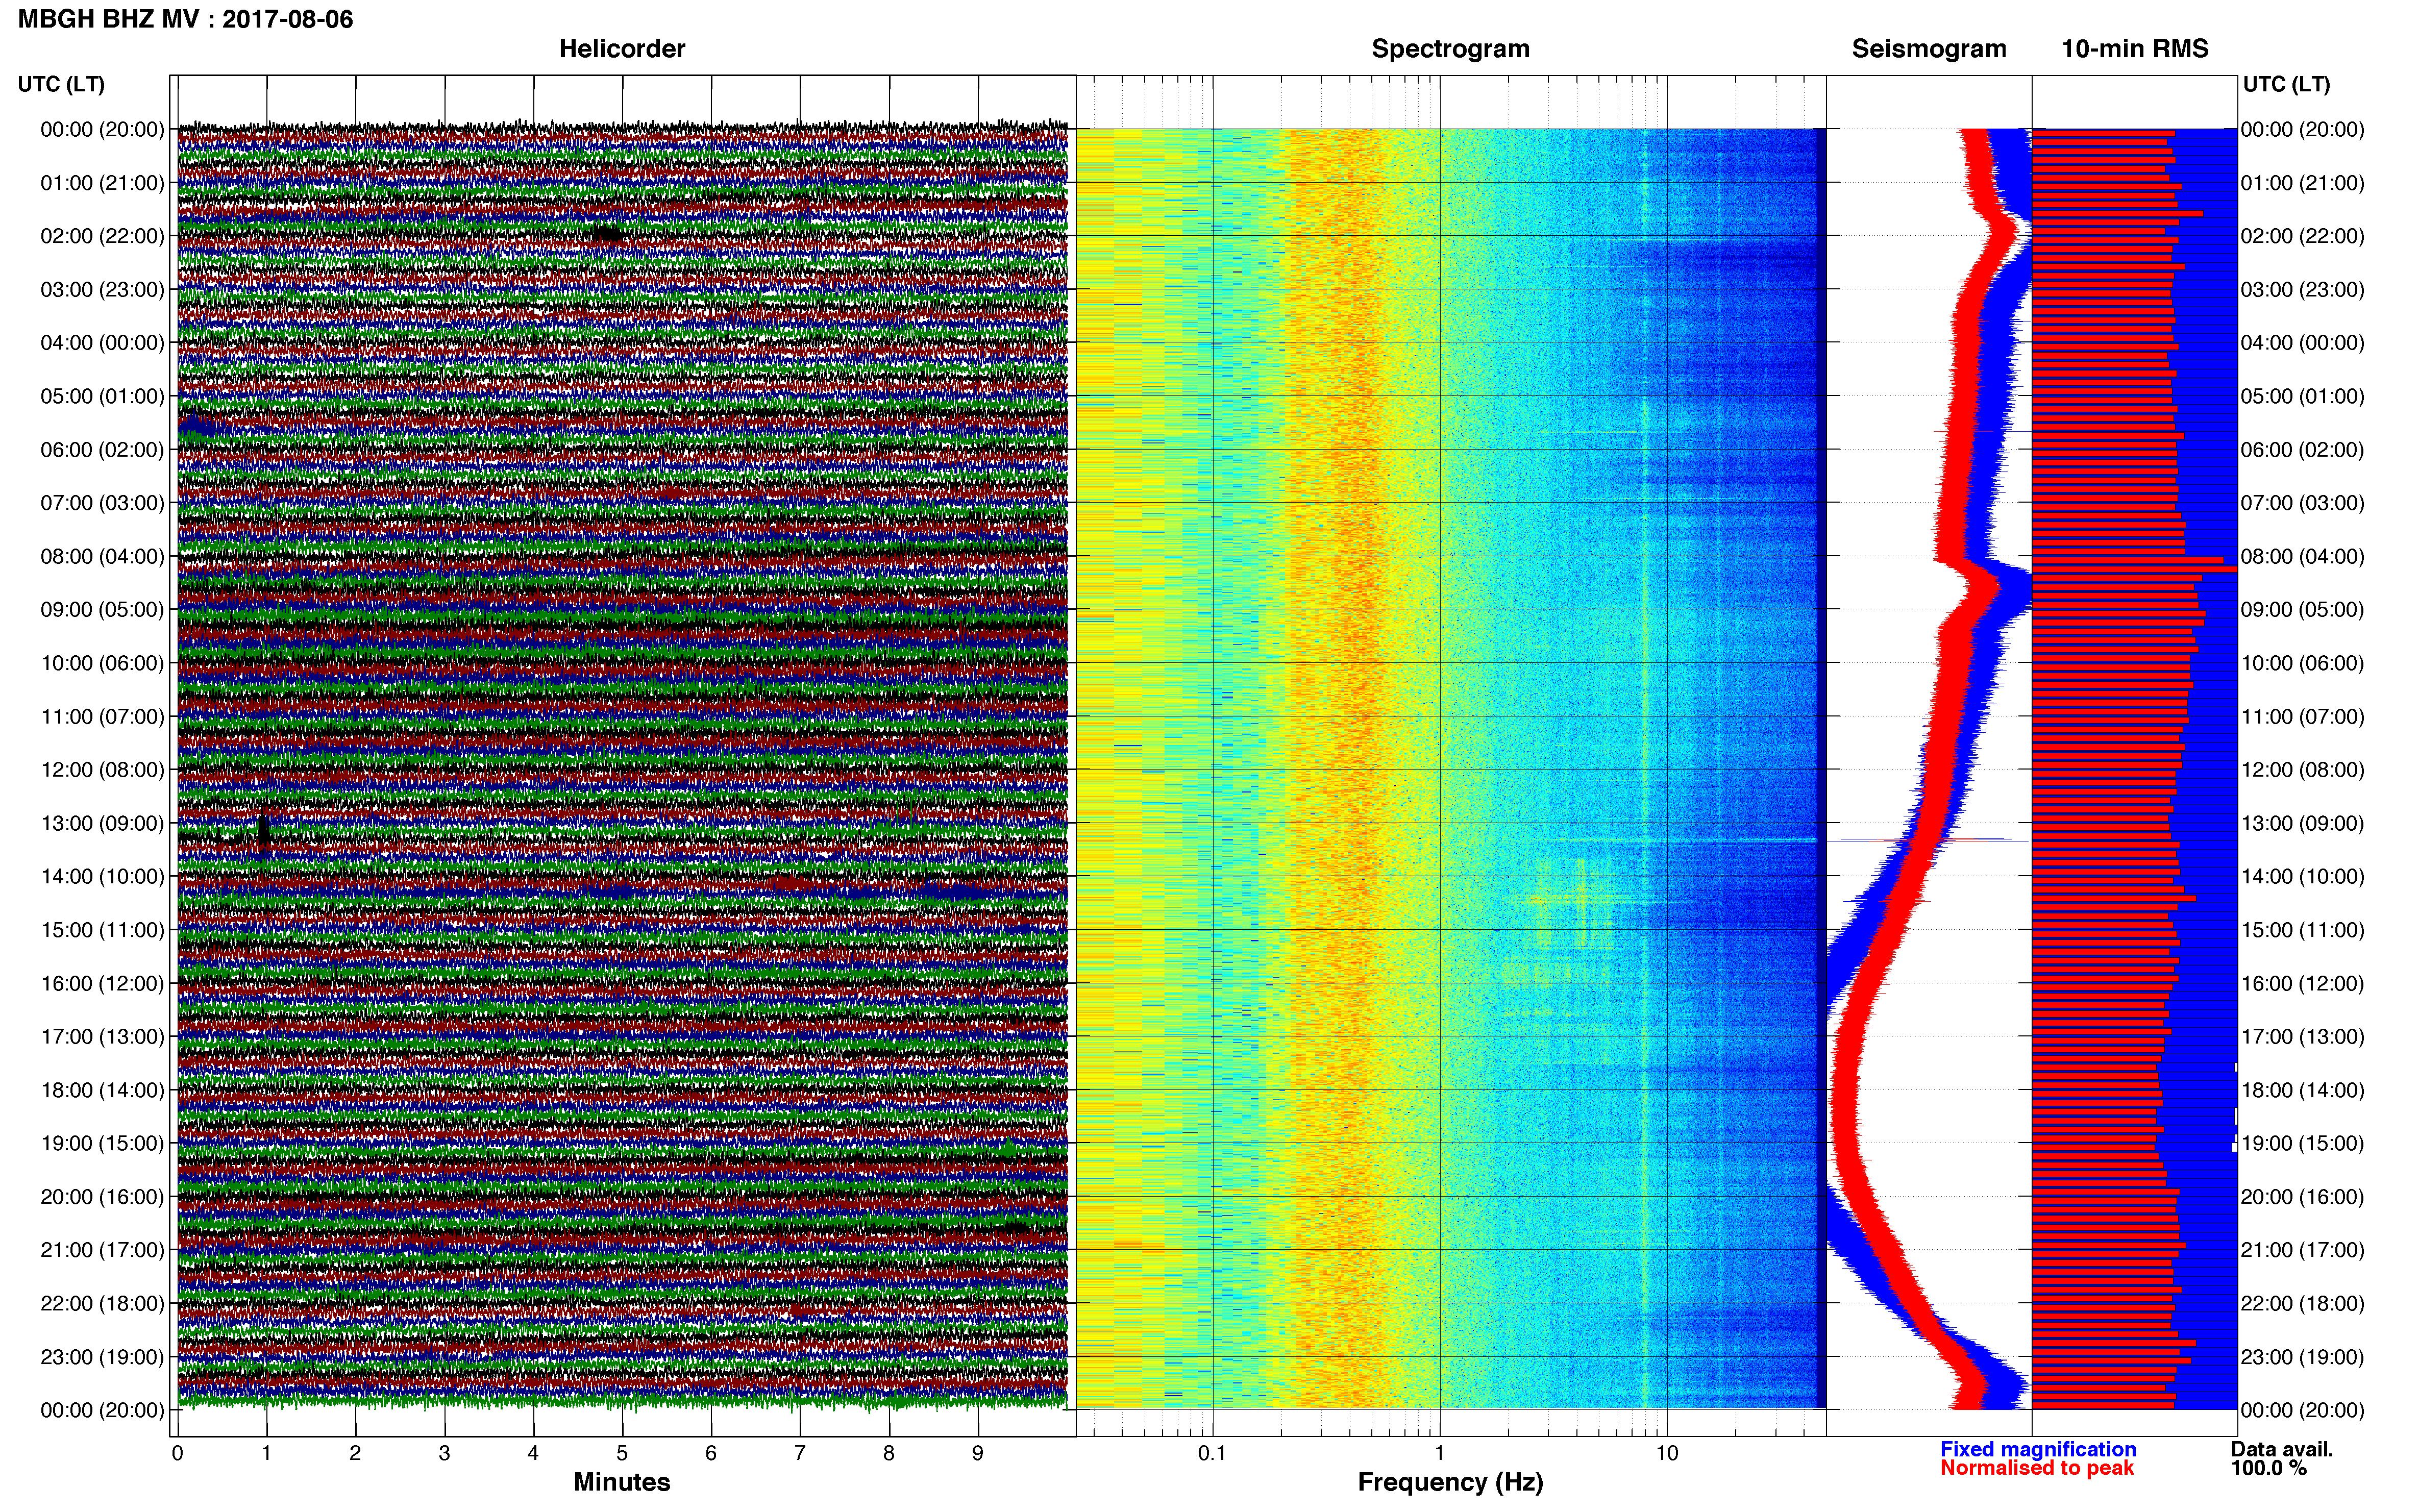This screenshot has height=1512, width=2419.
Task: Click '17:00 (13:00)' label beside the 10-min RMS panel
Action: [x=2302, y=1037]
